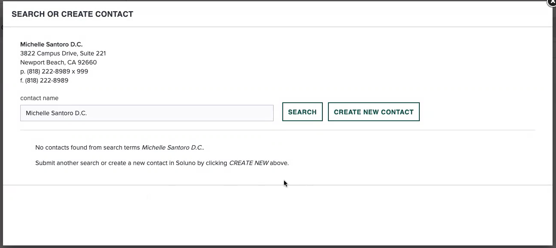Click the CREATE NEW CONTACT button
The width and height of the screenshot is (556, 248).
click(x=373, y=112)
